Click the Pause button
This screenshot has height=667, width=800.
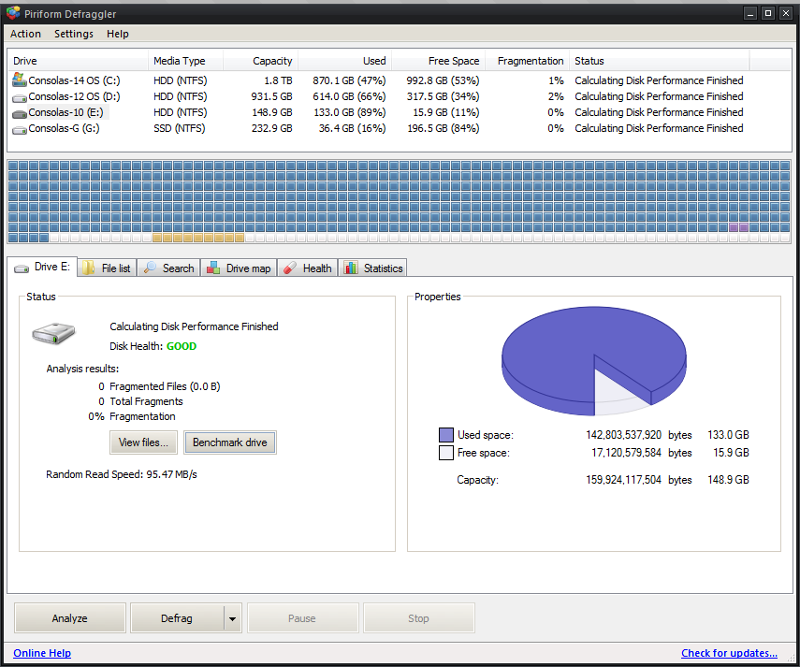pos(302,618)
